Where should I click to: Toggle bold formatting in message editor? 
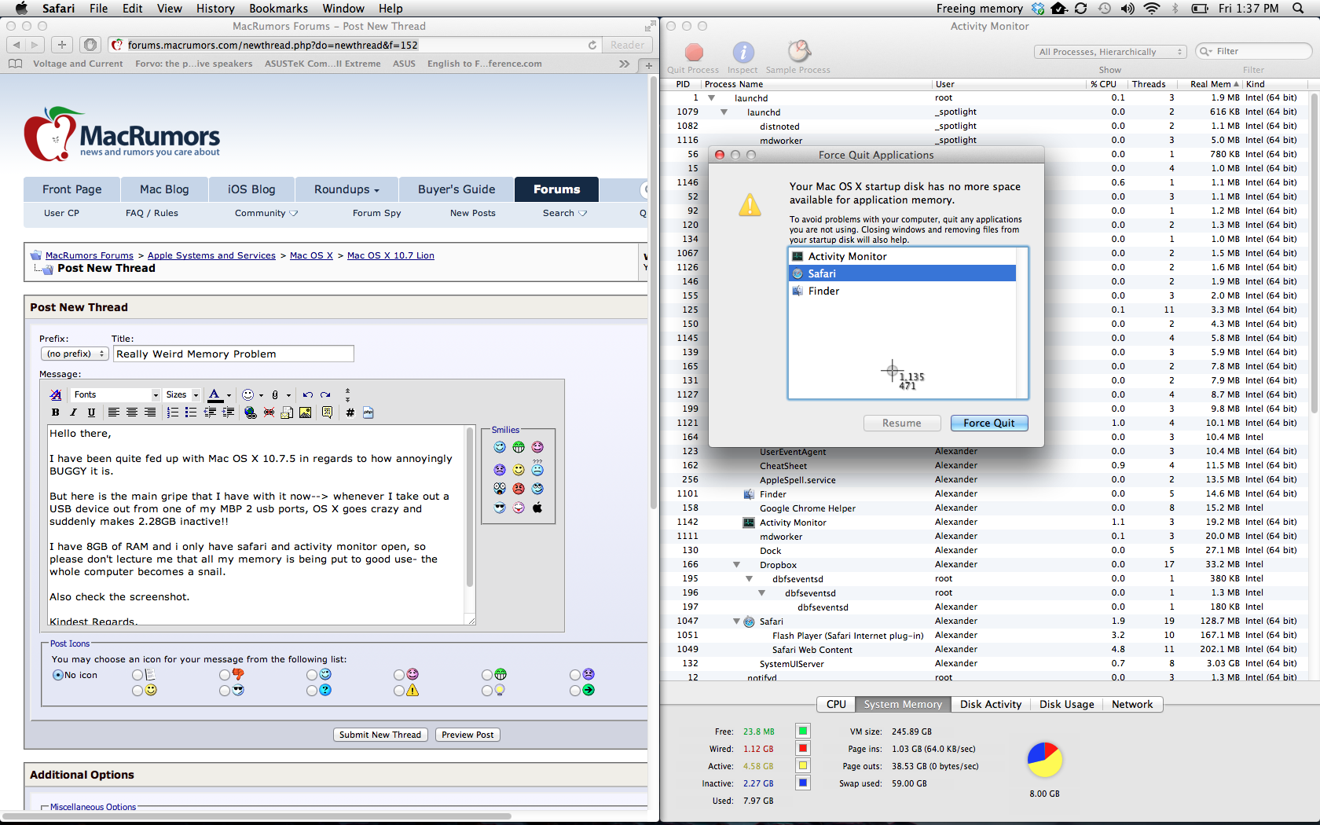tap(55, 412)
